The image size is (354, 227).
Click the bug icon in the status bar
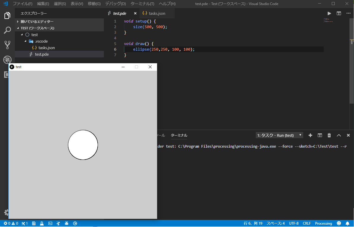tap(66, 223)
